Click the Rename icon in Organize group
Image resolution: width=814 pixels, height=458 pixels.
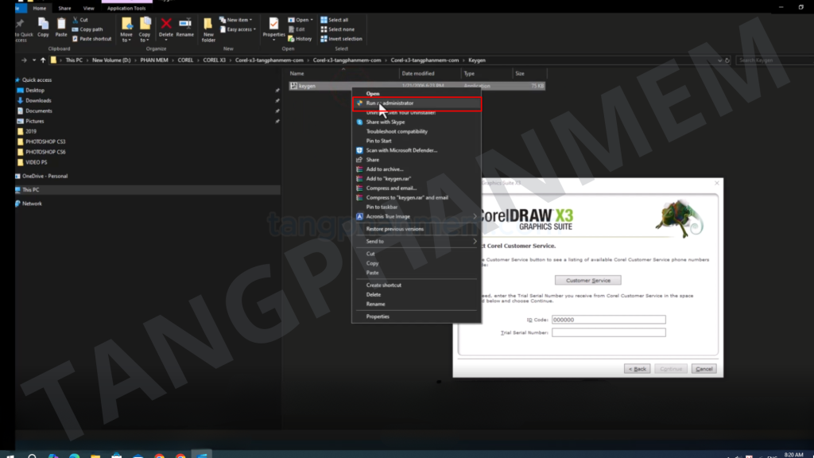click(x=184, y=26)
